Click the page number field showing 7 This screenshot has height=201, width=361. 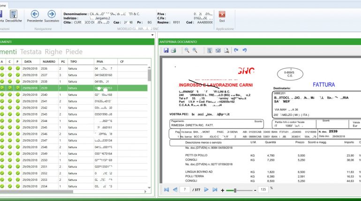click(x=185, y=189)
